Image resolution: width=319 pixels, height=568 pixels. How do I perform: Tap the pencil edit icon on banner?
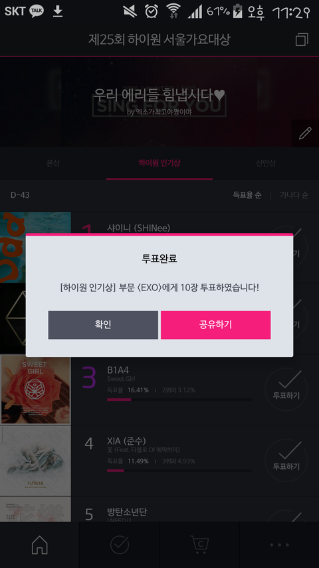[305, 133]
